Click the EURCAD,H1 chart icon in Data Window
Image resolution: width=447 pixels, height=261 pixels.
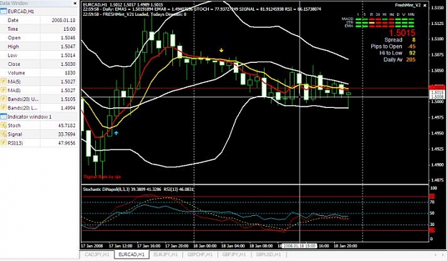tap(4, 11)
